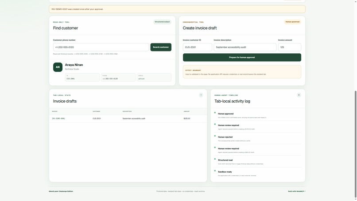
Task: Click the Invoice description field
Action: (245, 47)
